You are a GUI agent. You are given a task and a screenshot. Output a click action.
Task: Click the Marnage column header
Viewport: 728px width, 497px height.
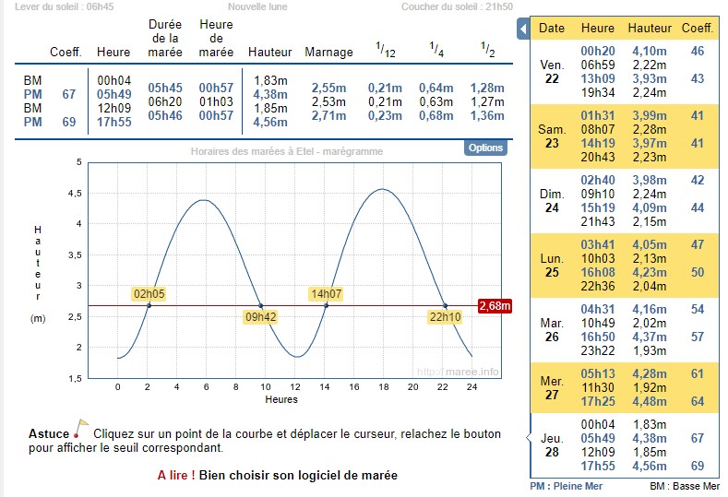click(328, 52)
